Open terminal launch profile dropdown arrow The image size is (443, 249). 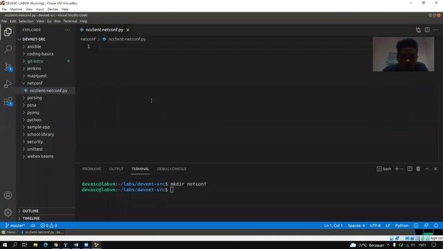coord(402,169)
